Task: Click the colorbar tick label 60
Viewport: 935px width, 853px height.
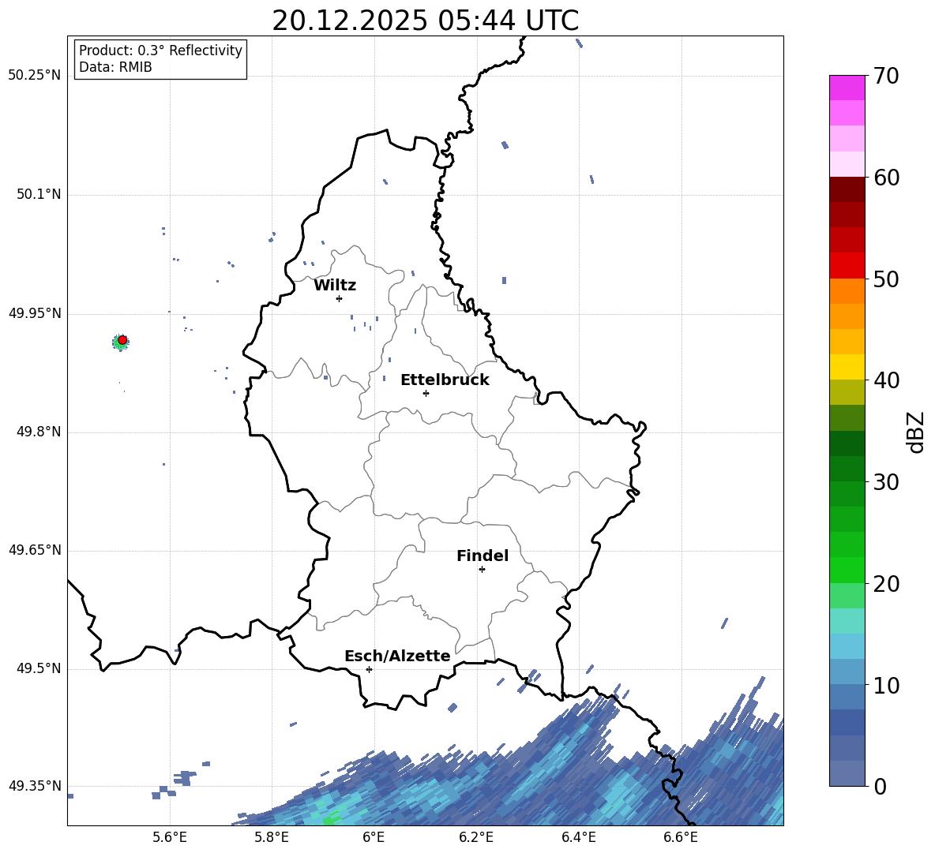Action: pyautogui.click(x=886, y=178)
